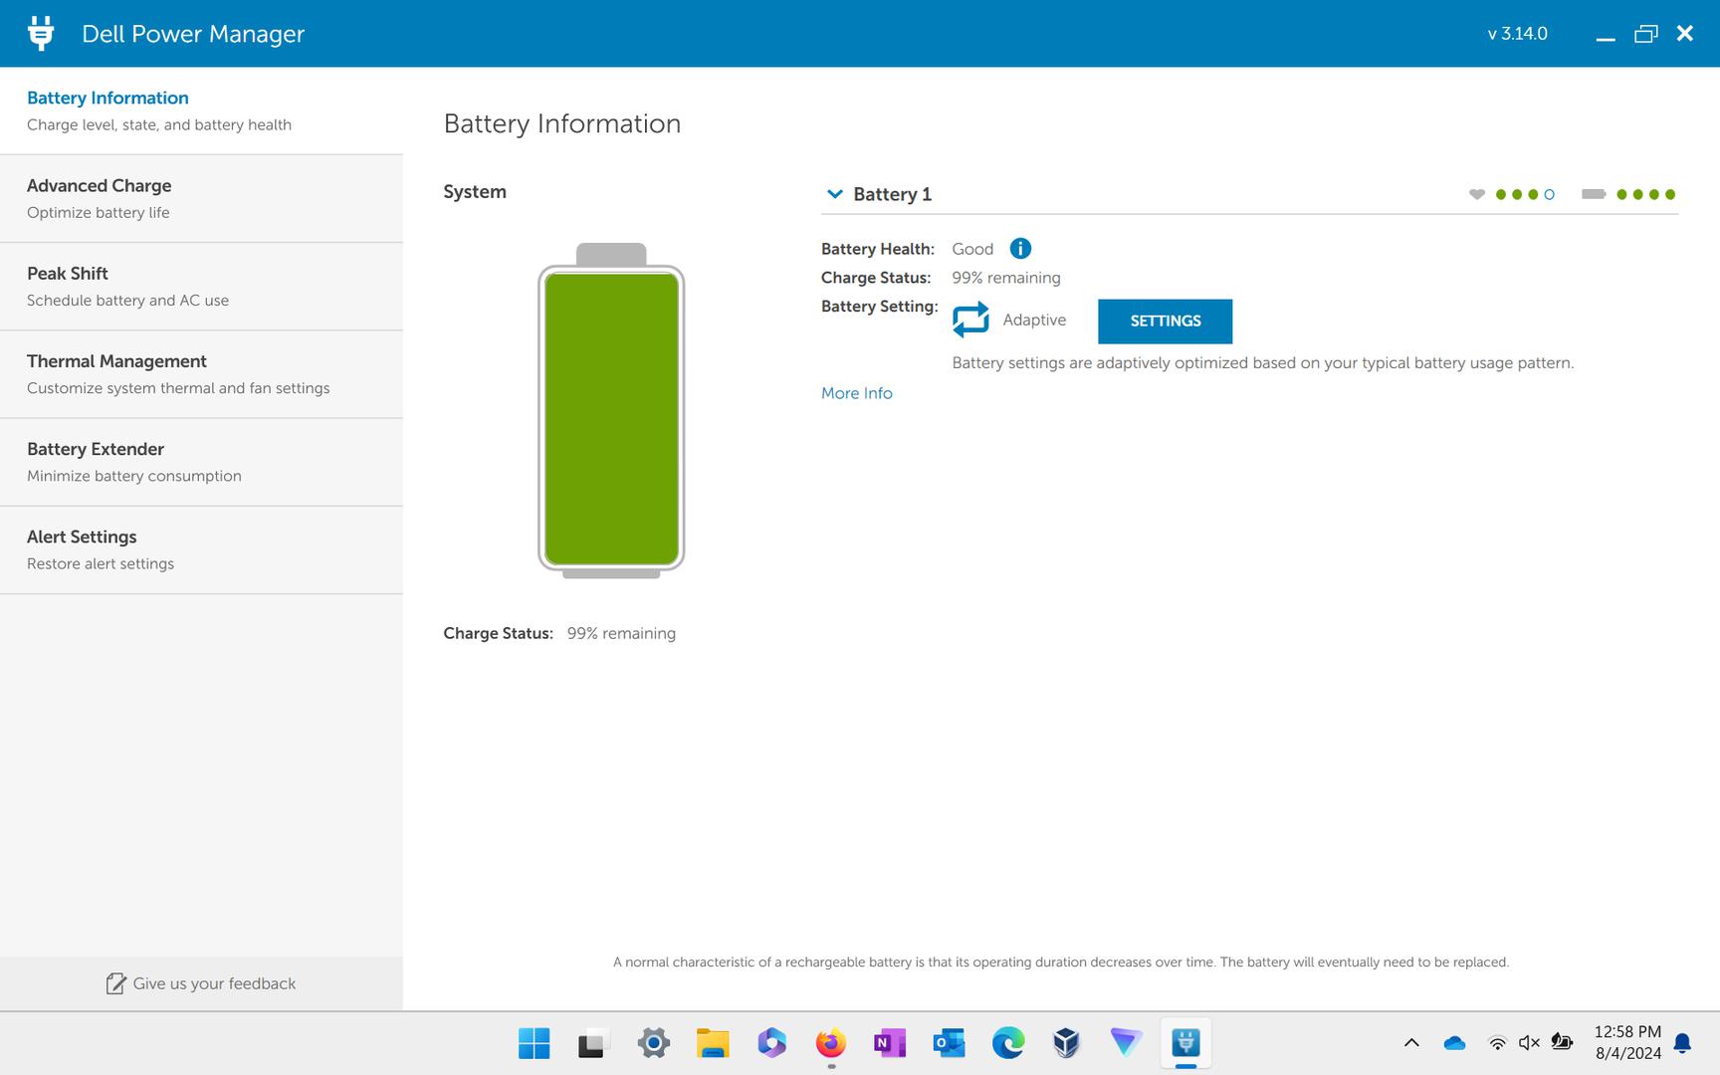The image size is (1720, 1075).
Task: Click the heart-shaped battery health indicator
Action: click(x=1476, y=195)
